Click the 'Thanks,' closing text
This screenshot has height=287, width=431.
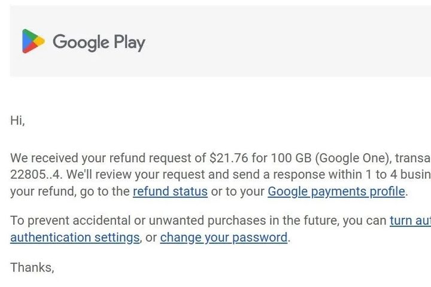pyautogui.click(x=32, y=267)
